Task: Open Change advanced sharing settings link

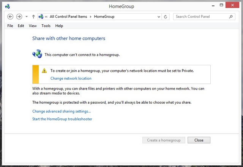Action: (x=62, y=111)
